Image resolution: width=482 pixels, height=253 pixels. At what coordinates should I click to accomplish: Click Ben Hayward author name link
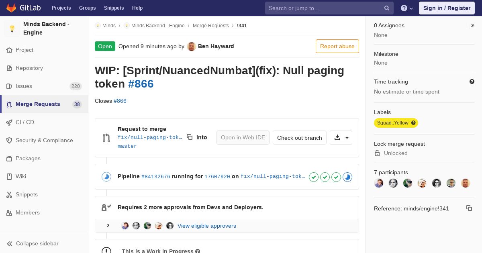216,46
